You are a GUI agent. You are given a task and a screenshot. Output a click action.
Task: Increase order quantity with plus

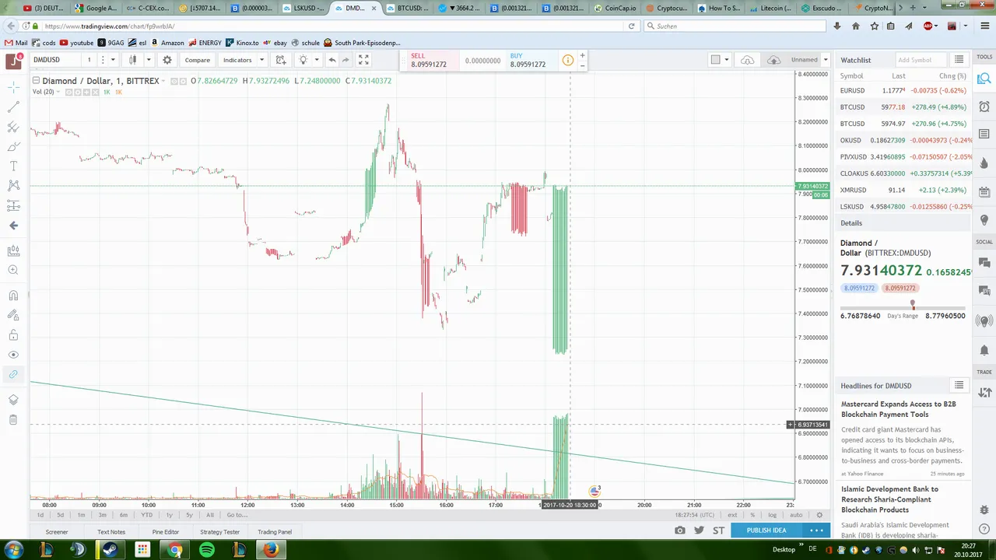pos(582,56)
